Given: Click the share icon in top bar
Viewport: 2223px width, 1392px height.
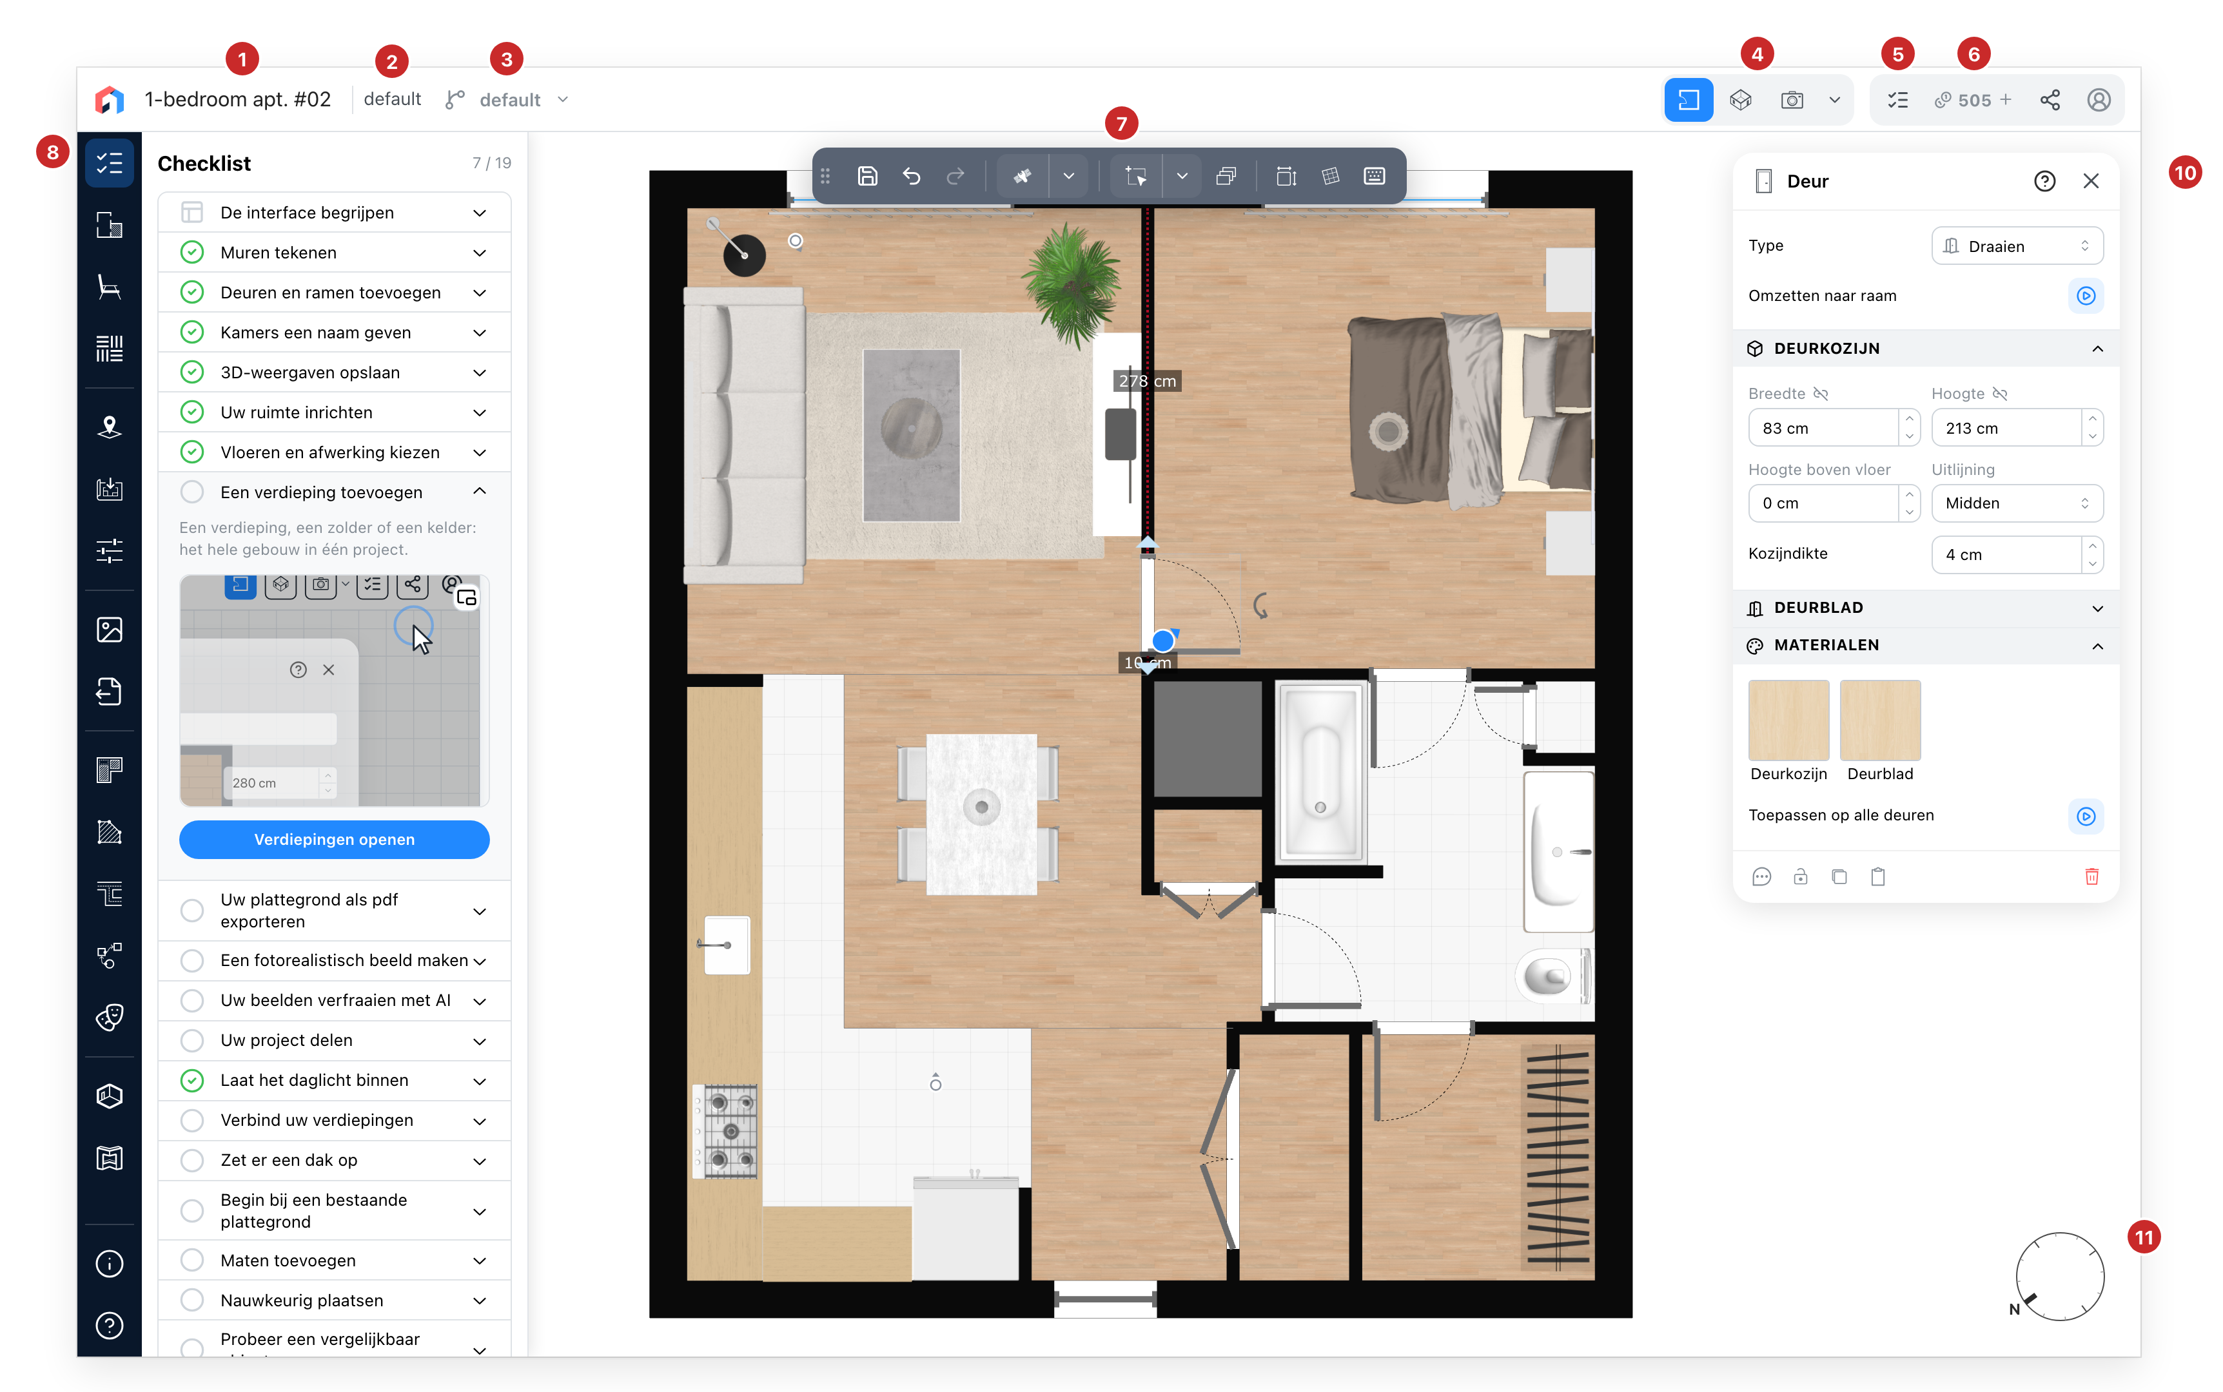Looking at the screenshot, I should pyautogui.click(x=2049, y=99).
